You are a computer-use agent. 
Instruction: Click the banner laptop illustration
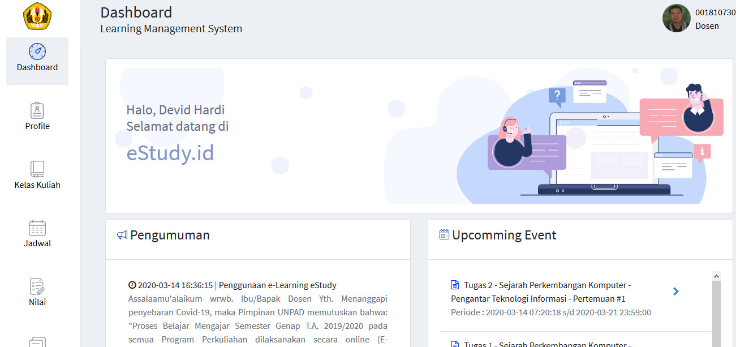[604, 154]
